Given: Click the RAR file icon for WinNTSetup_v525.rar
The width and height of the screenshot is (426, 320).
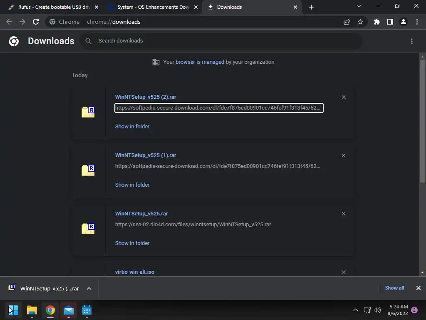Looking at the screenshot, I should click(x=88, y=229).
